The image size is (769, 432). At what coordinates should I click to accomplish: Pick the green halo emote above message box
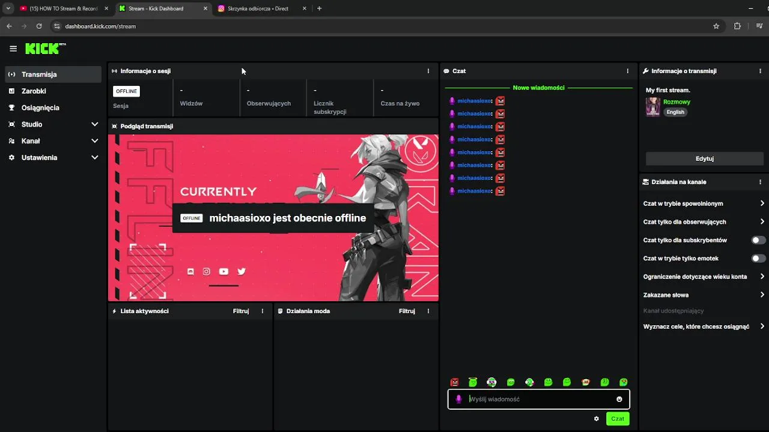point(473,382)
